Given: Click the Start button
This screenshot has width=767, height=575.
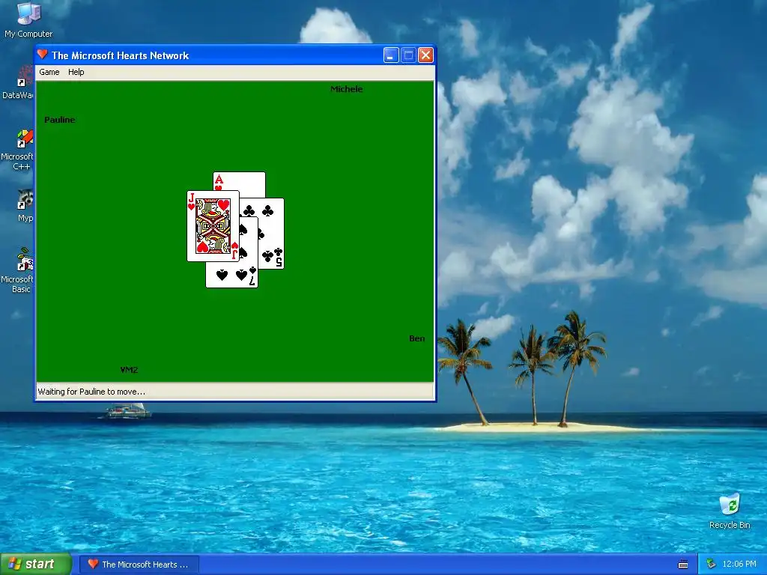Looking at the screenshot, I should point(36,564).
